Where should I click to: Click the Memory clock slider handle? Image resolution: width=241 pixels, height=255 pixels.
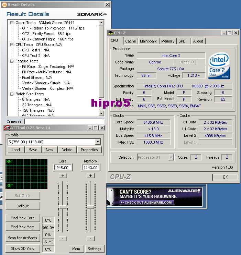click(x=90, y=207)
